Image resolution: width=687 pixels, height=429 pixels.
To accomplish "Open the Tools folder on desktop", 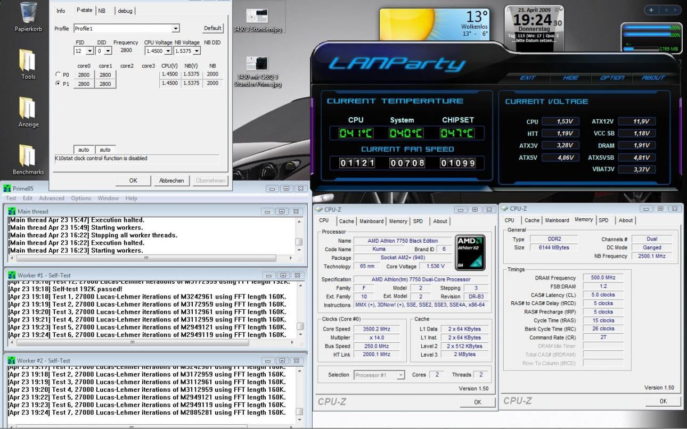I will tap(28, 64).
